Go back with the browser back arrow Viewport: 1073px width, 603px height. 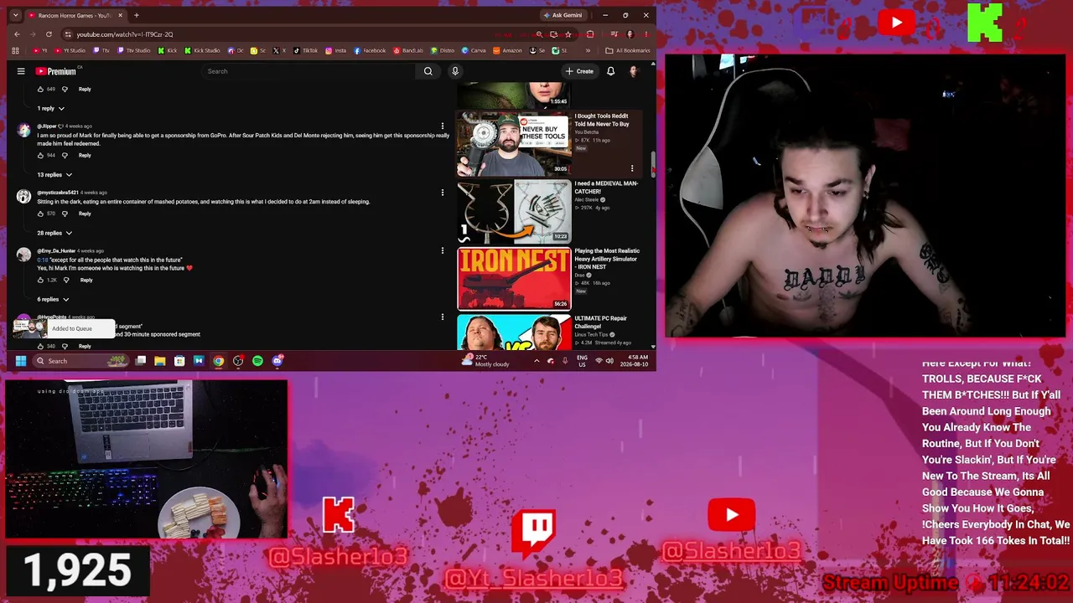pyautogui.click(x=17, y=34)
